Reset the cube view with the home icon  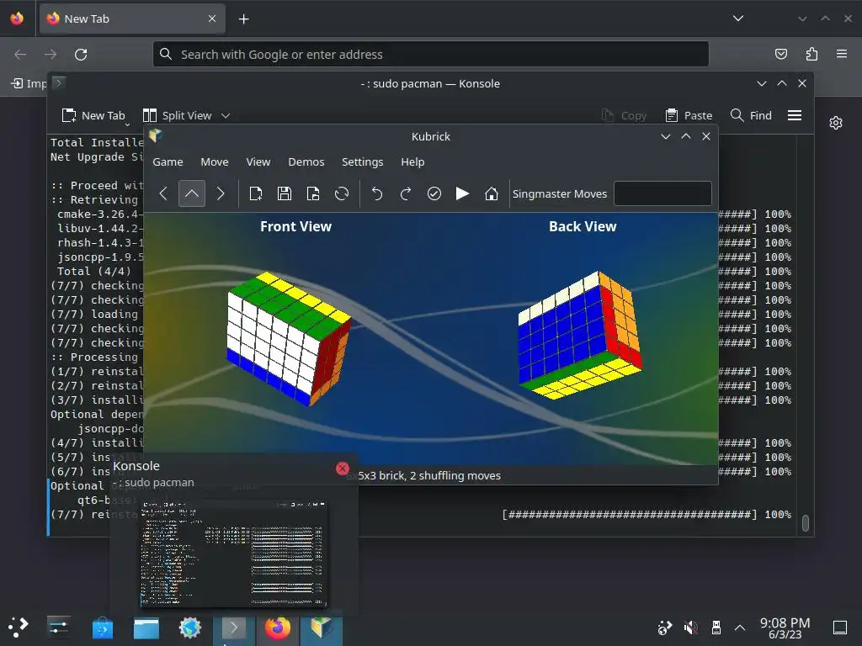492,193
